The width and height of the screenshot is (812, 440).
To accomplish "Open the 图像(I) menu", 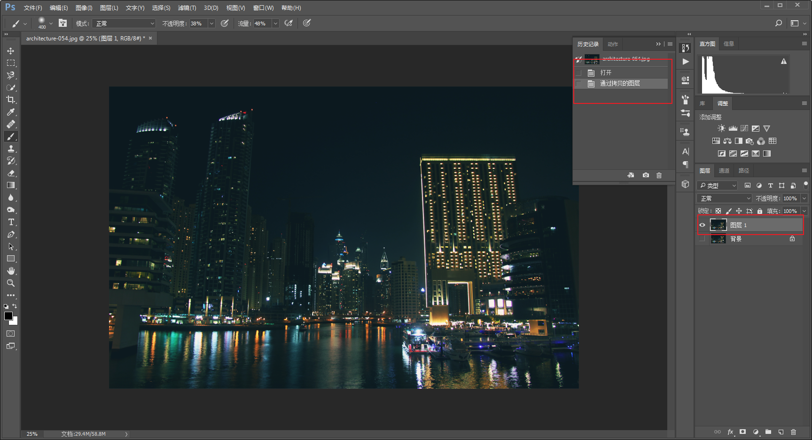I will [x=84, y=8].
